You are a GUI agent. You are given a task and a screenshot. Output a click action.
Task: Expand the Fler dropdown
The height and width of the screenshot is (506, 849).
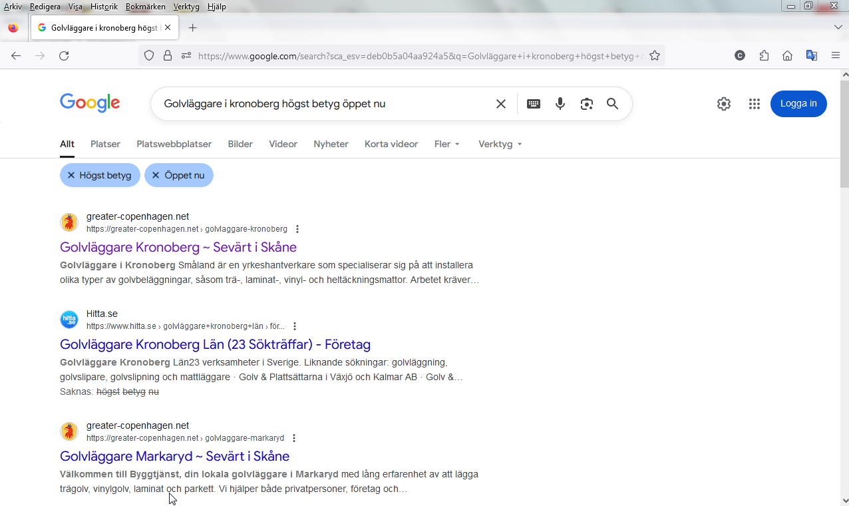(x=446, y=144)
